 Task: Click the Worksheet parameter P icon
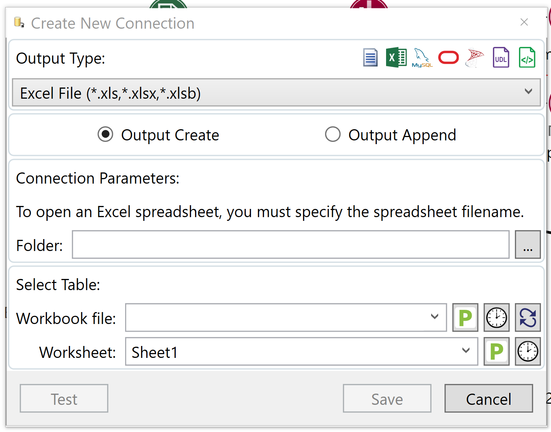497,352
